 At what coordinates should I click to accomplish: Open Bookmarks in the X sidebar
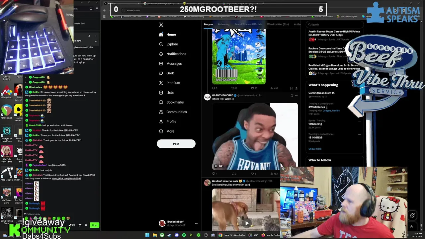pyautogui.click(x=171, y=102)
